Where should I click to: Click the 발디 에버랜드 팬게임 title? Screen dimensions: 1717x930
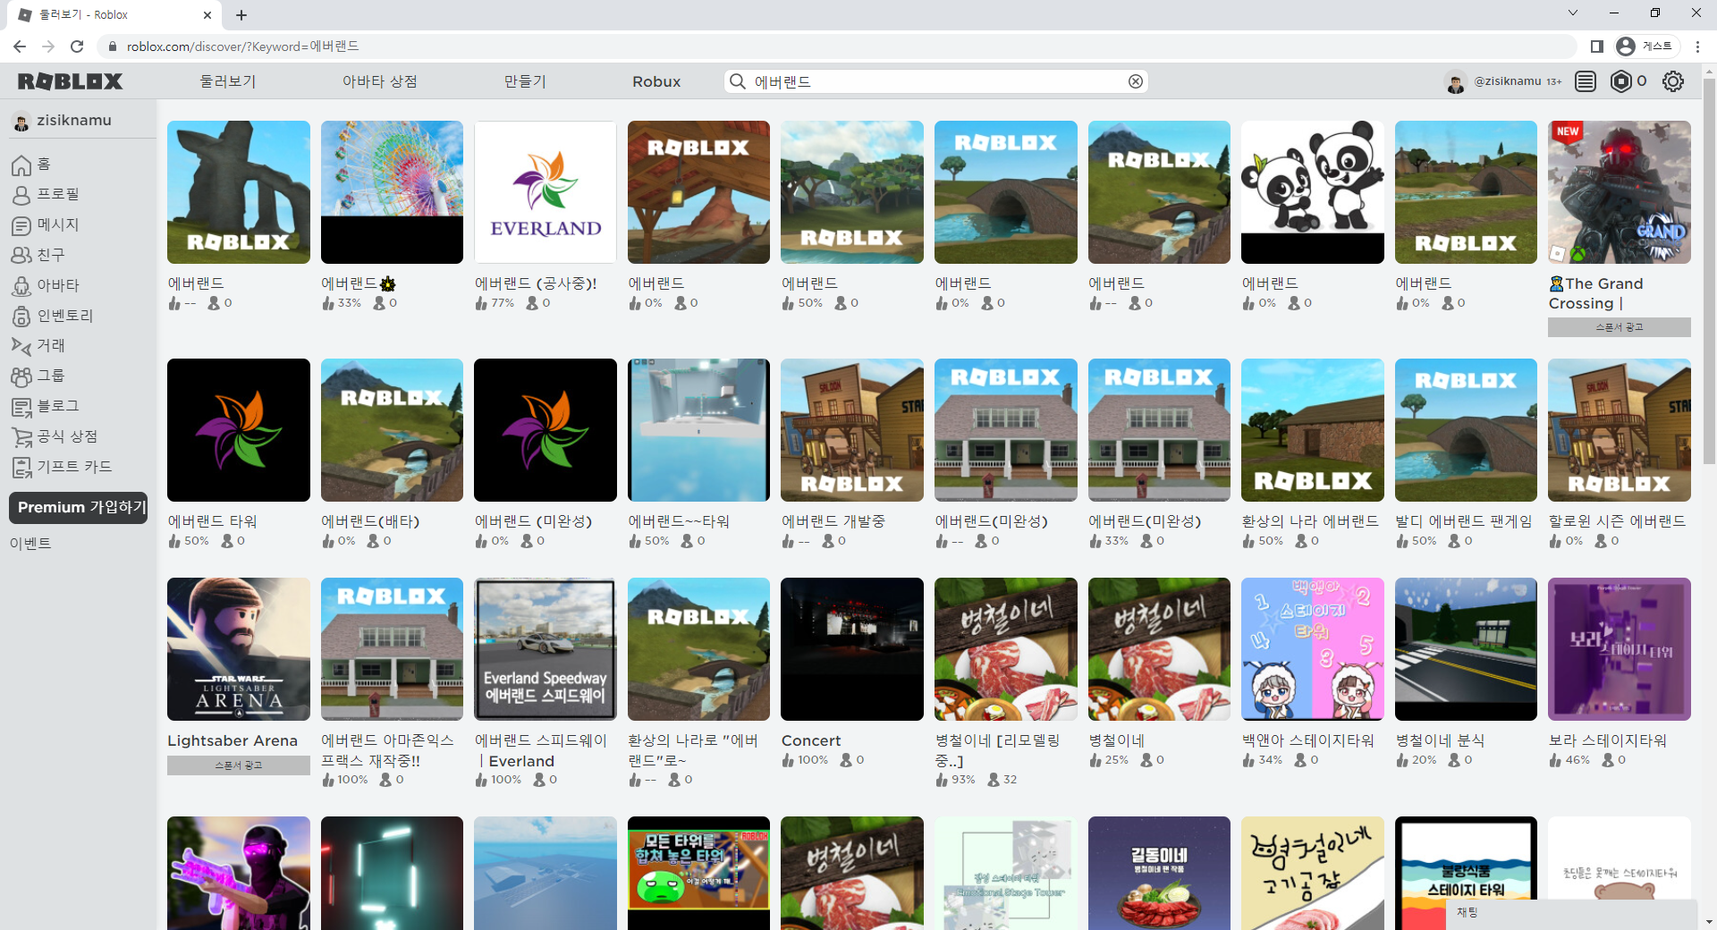click(x=1464, y=521)
